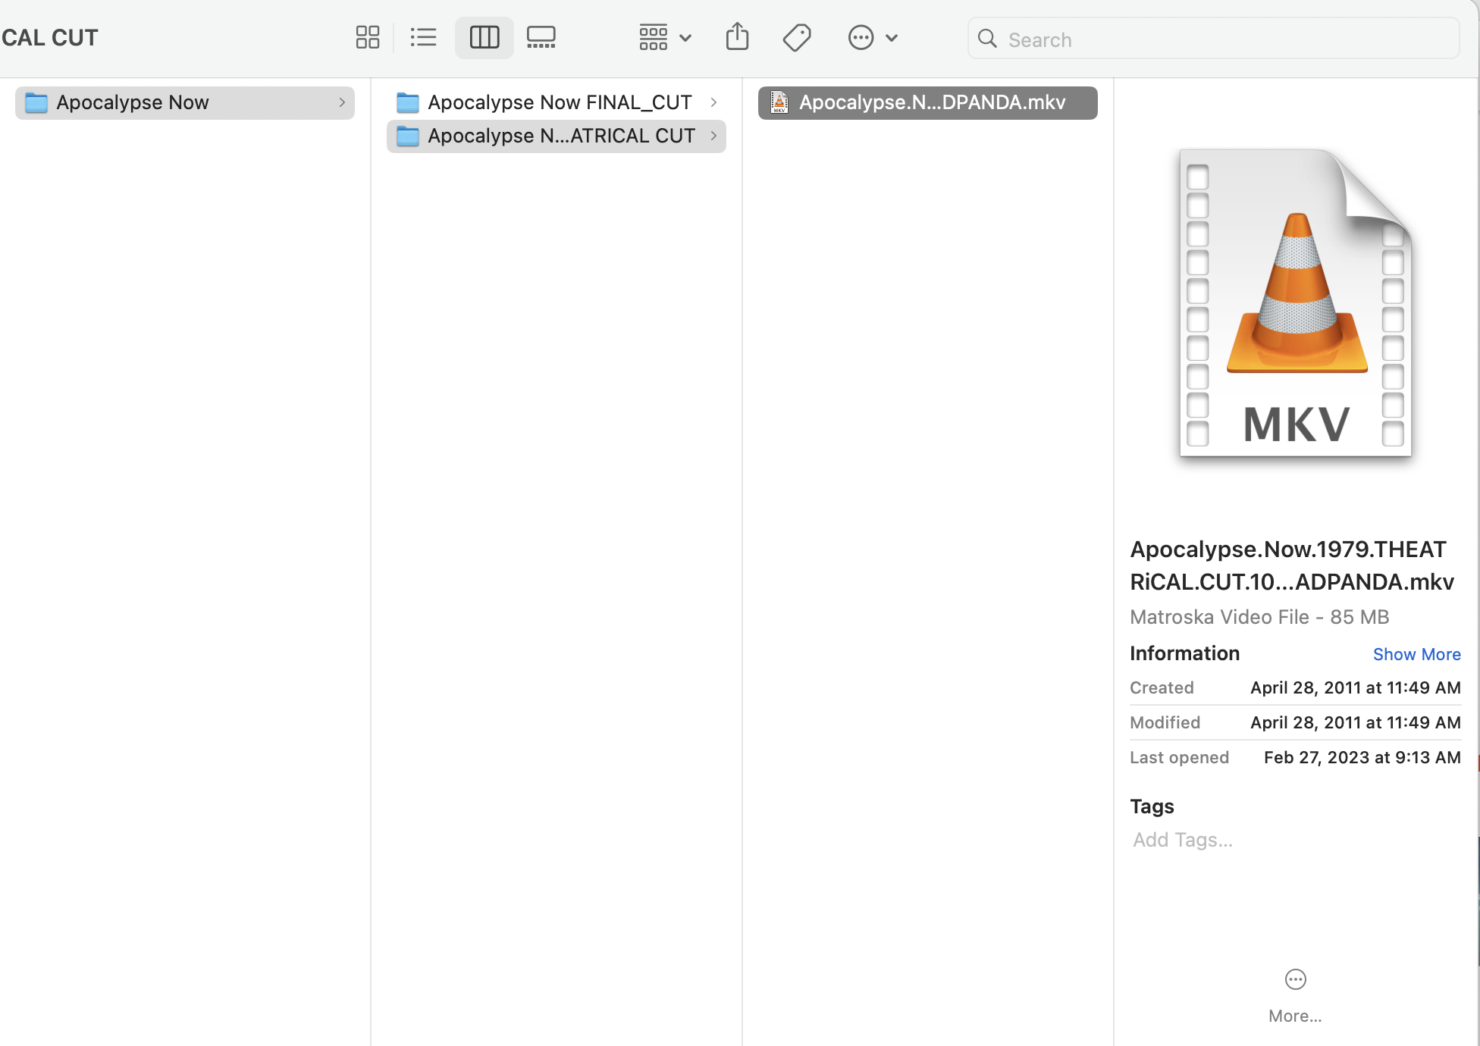
Task: Switch to gallery view
Action: click(x=541, y=37)
